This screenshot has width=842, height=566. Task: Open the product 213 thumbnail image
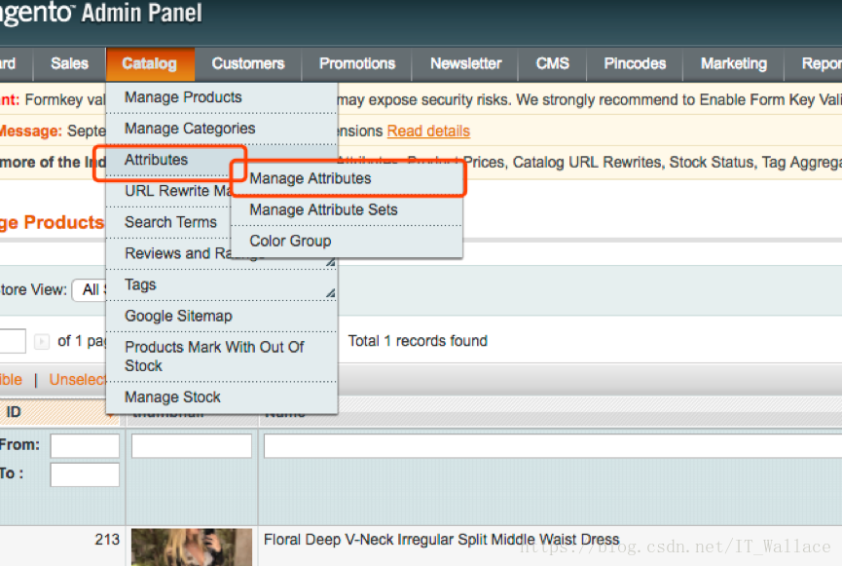pos(192,547)
